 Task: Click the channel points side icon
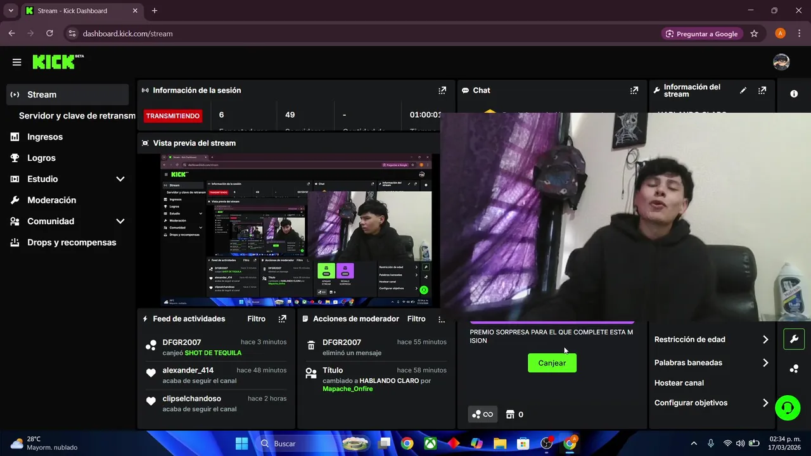[x=794, y=369]
